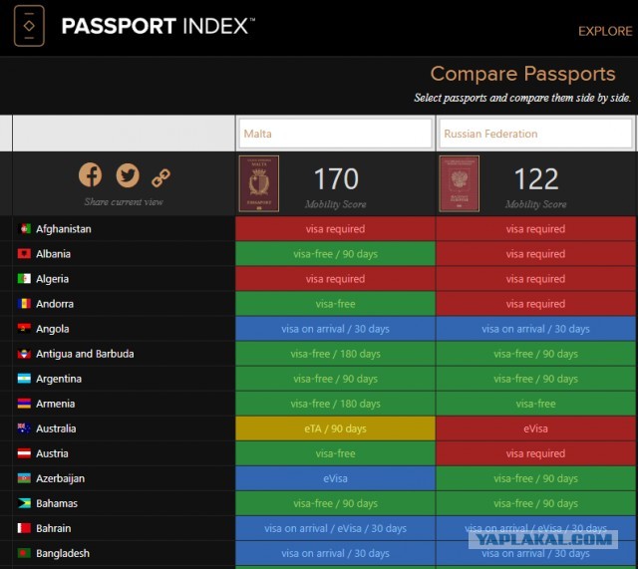Click Malta's Andorra visa-free cell
Screen dimensions: 638x569
click(335, 304)
